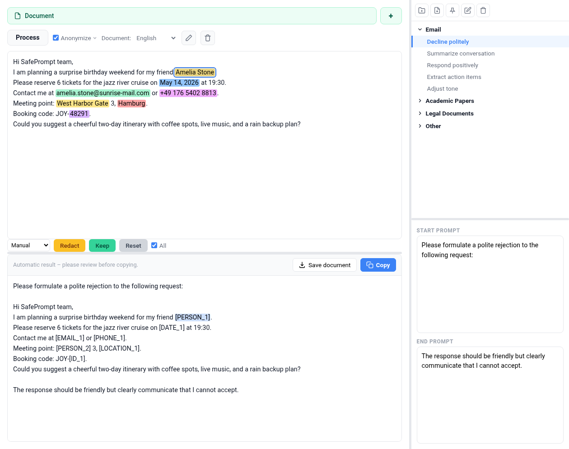
Task: Click the Process button
Action: 28,37
